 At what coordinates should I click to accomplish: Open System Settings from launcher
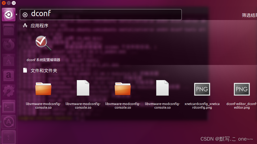(x=9, y=91)
